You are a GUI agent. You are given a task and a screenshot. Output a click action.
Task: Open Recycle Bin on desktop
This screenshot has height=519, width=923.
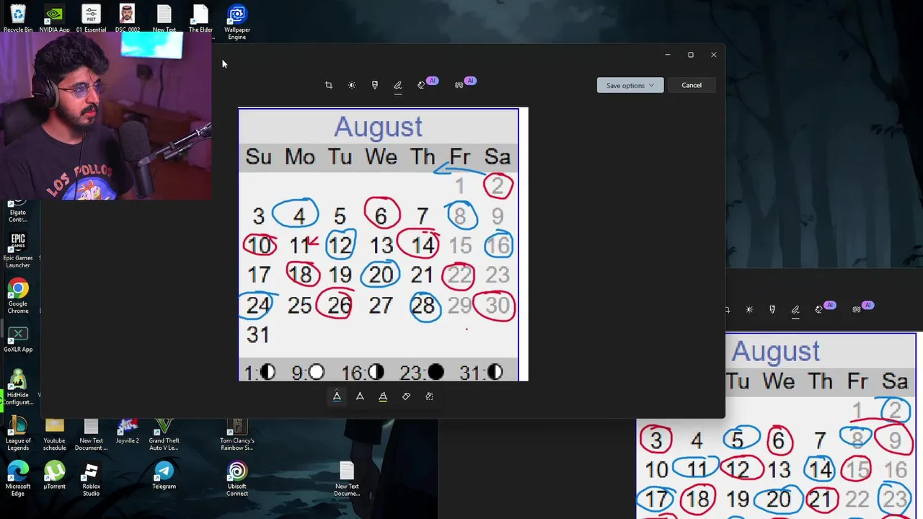pos(18,19)
